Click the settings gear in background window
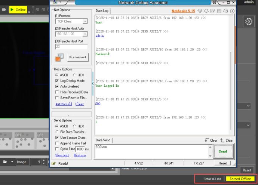This screenshot has width=258, height=185. (249, 22)
